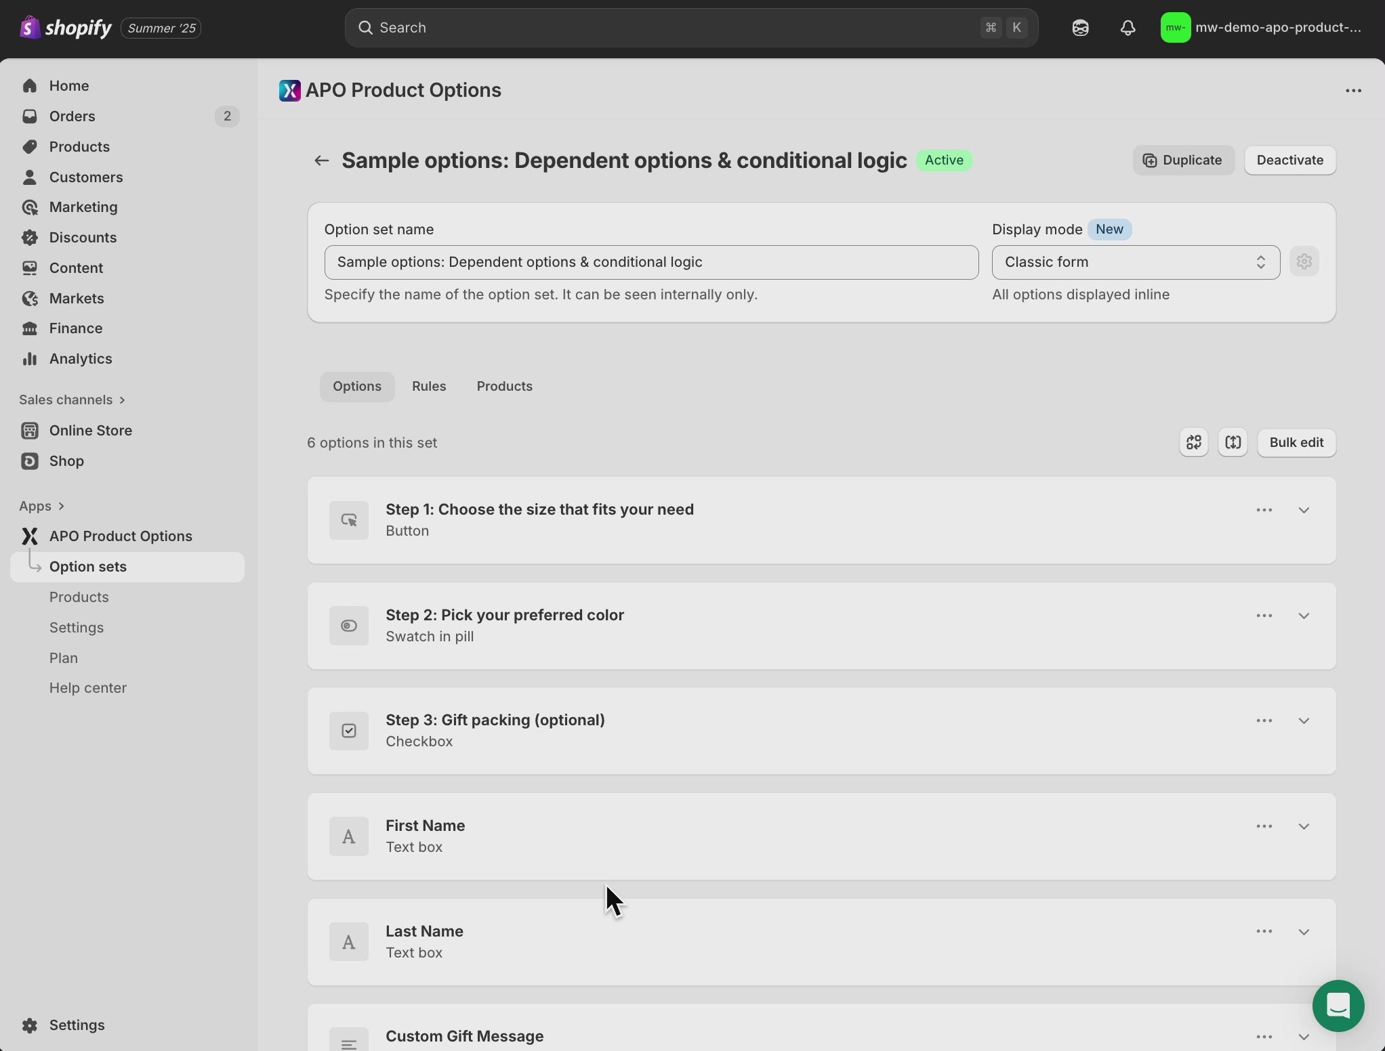
Task: Expand the Last Name option chevron
Action: click(x=1304, y=932)
